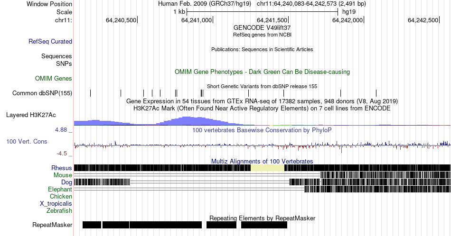Click the hg19 label beside the scale bar
The height and width of the screenshot is (236, 451).
pyautogui.click(x=348, y=12)
